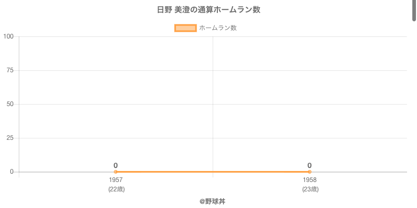Click the chart title 日野 美澄の通算ホームラン数
Screen dimensions: 417x208
[208, 10]
